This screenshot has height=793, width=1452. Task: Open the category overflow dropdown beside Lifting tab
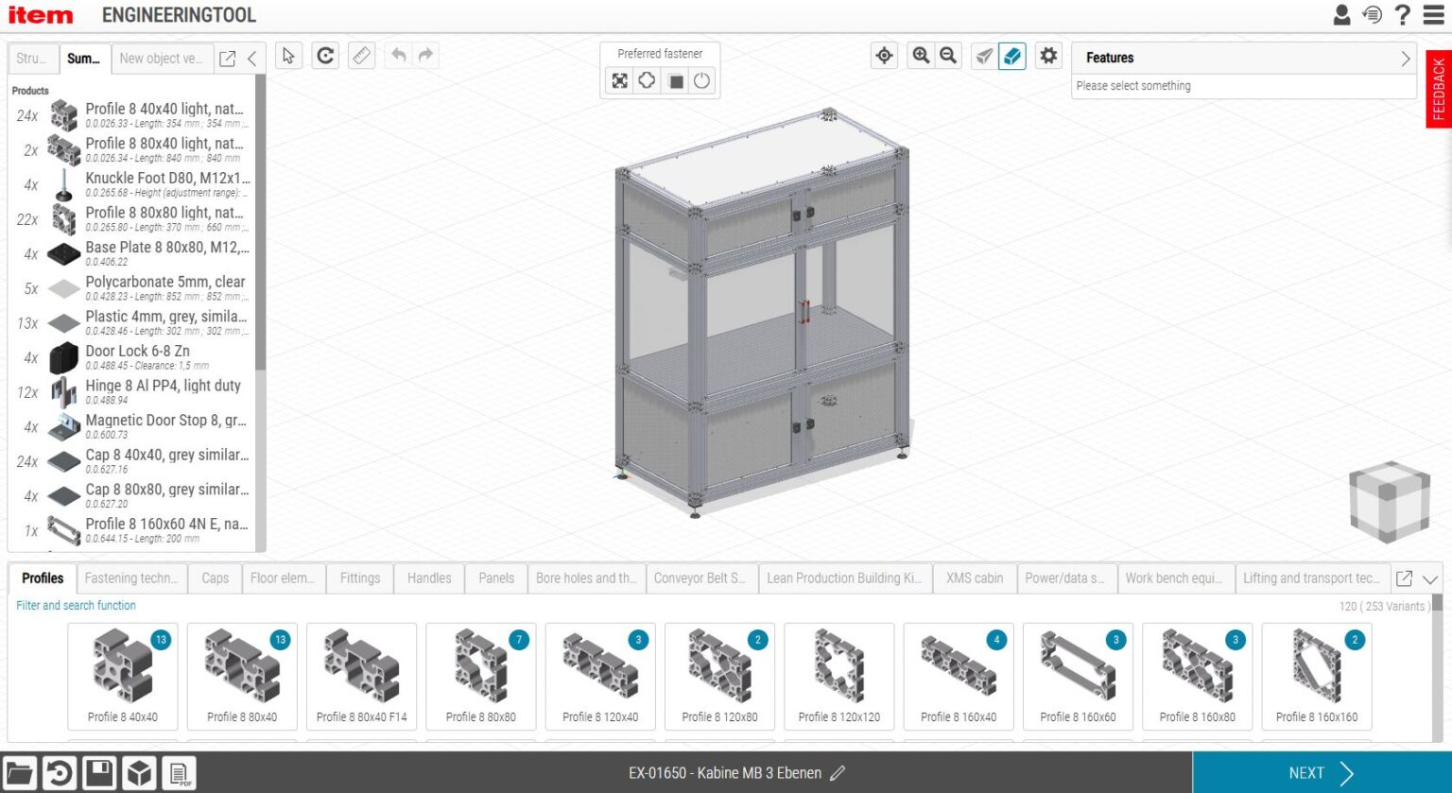point(1430,578)
